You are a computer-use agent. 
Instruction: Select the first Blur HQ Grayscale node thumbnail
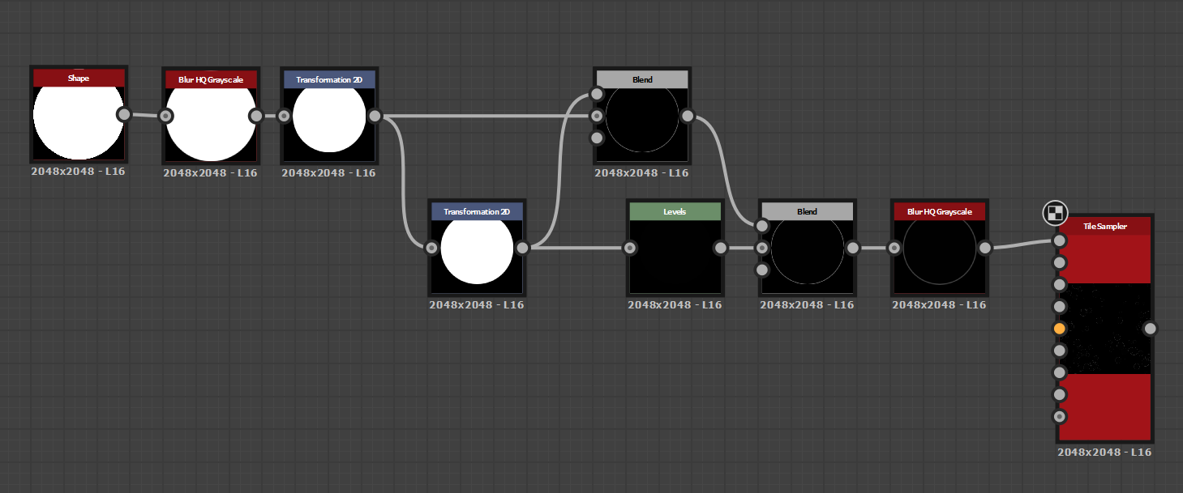click(x=211, y=125)
